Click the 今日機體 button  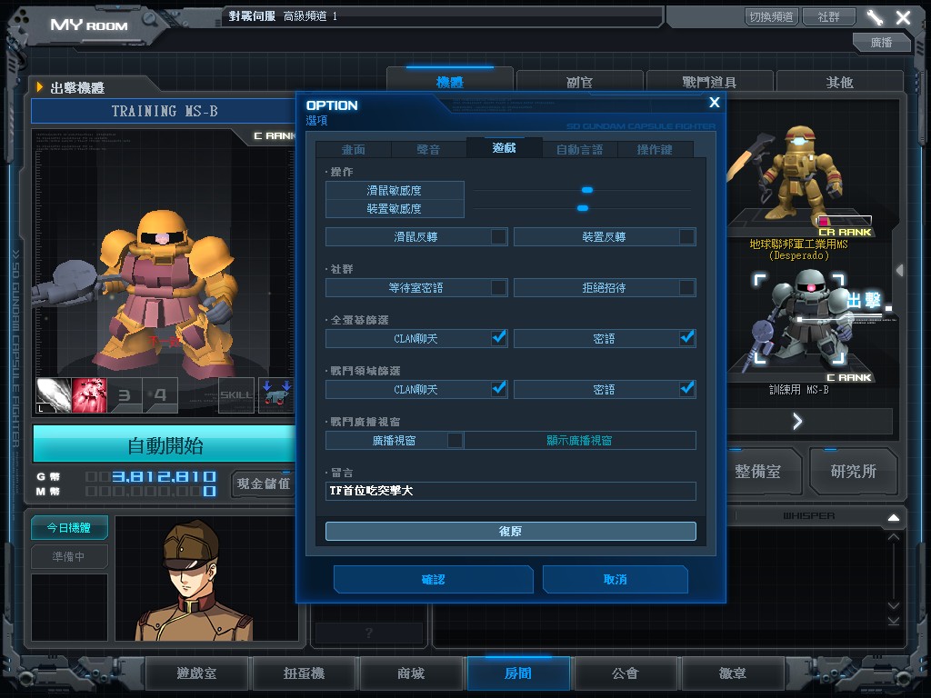click(69, 528)
